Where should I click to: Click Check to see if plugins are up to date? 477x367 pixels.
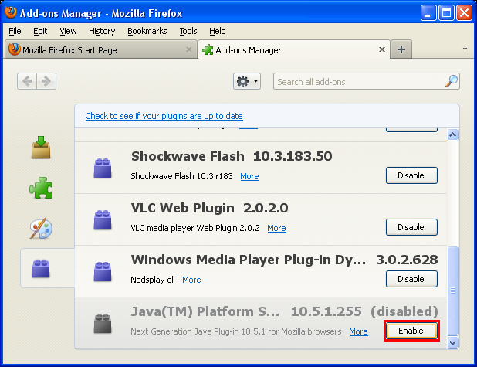(164, 116)
